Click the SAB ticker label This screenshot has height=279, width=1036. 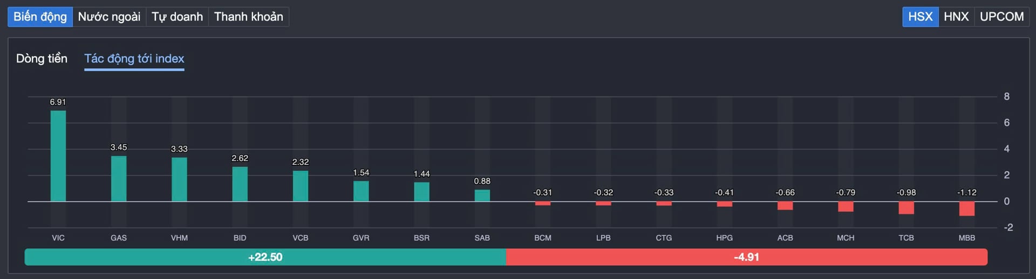pos(482,238)
